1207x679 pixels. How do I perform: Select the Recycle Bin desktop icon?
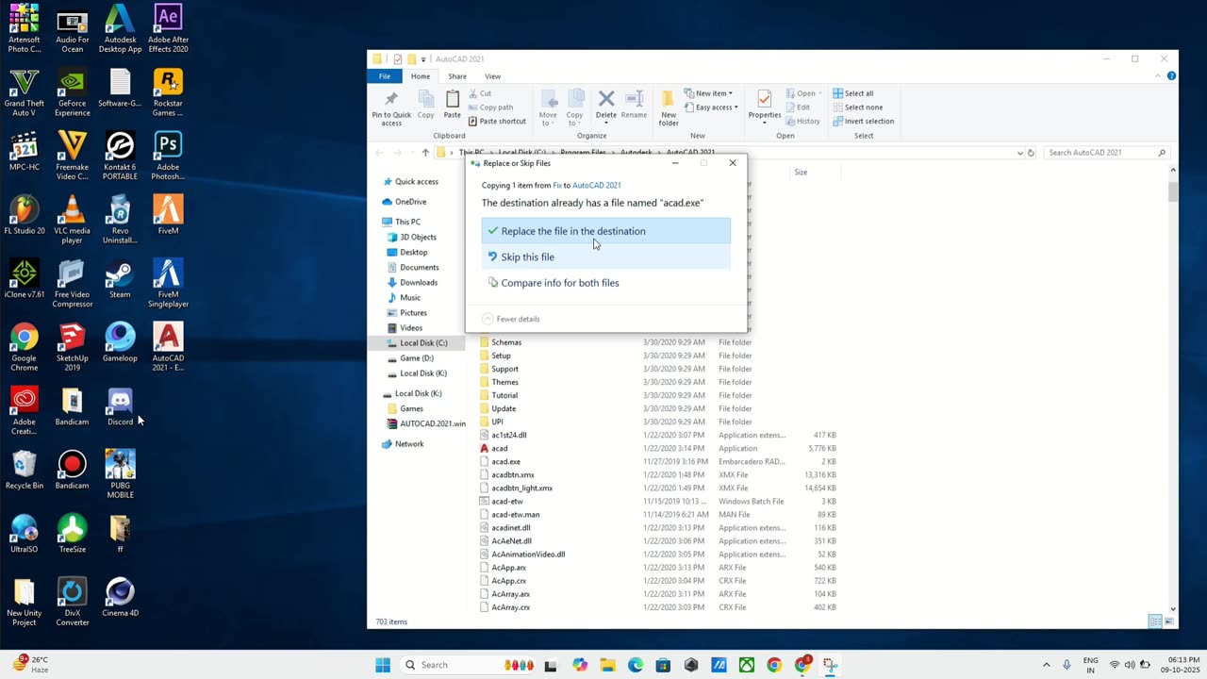pos(25,471)
